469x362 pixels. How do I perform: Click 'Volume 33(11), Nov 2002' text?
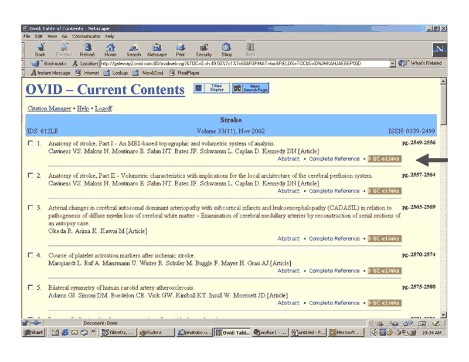[230, 131]
